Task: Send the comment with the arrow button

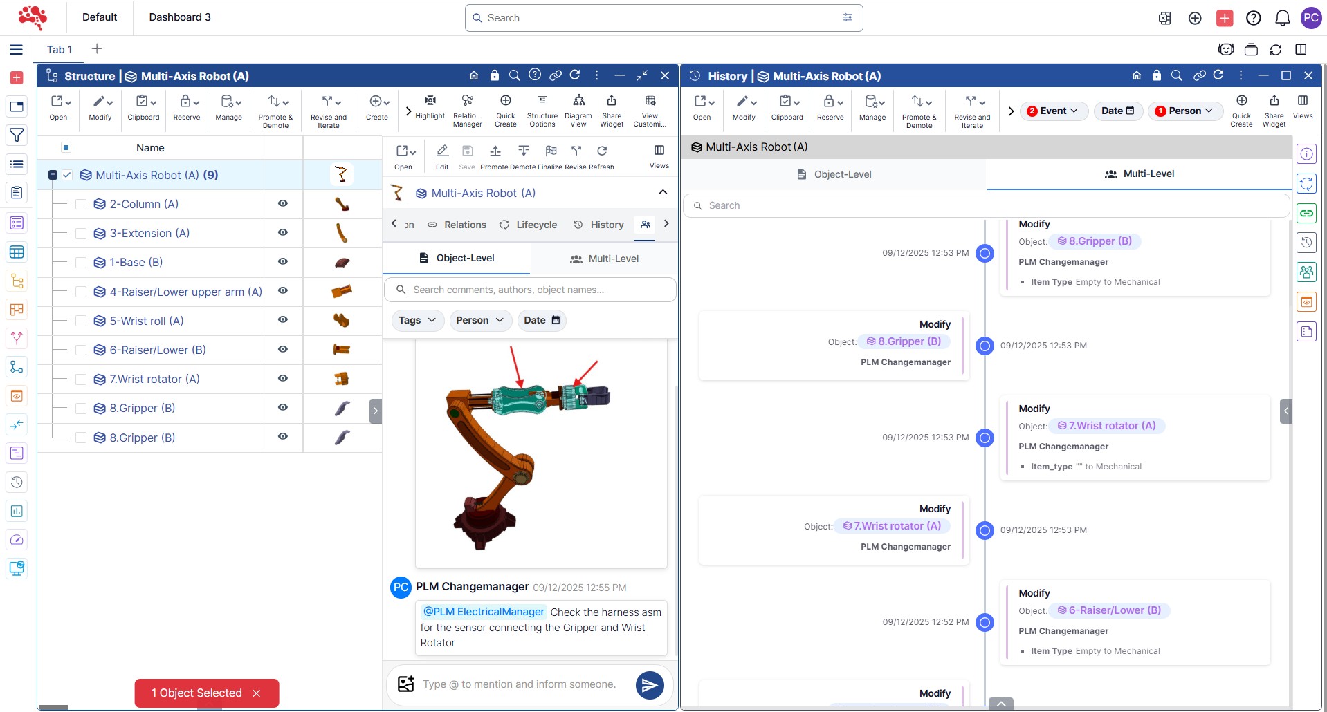Action: coord(649,685)
